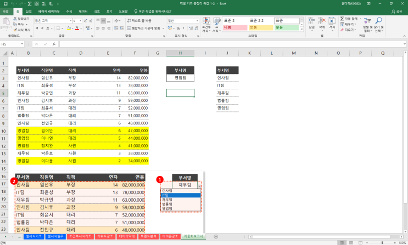The width and height of the screenshot is (408, 245).
Task: Click the undo arrow in the title bar
Action: (x=13, y=4)
